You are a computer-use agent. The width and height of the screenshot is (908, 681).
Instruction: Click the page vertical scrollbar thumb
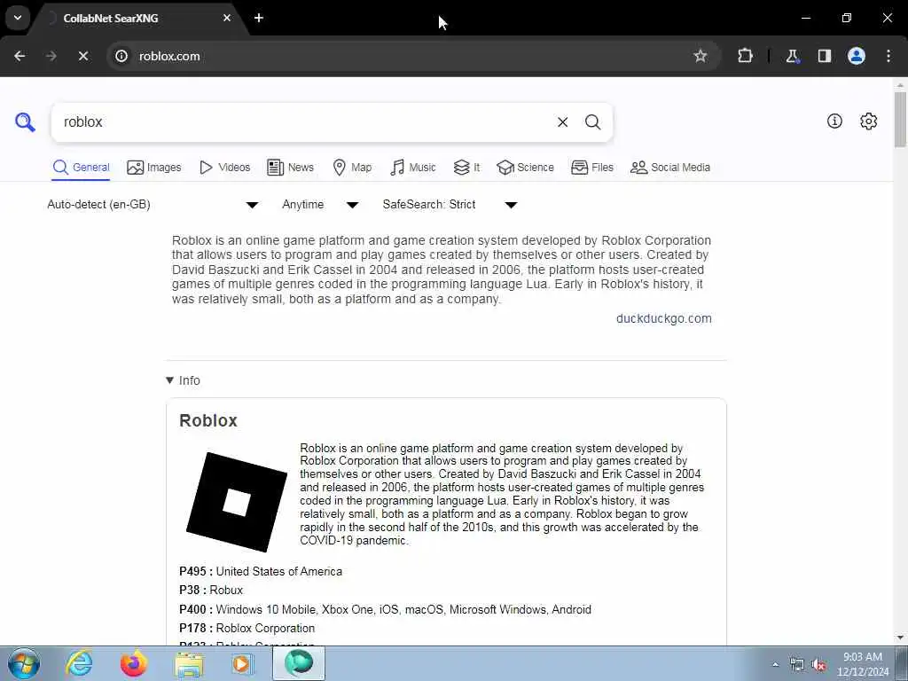click(900, 120)
